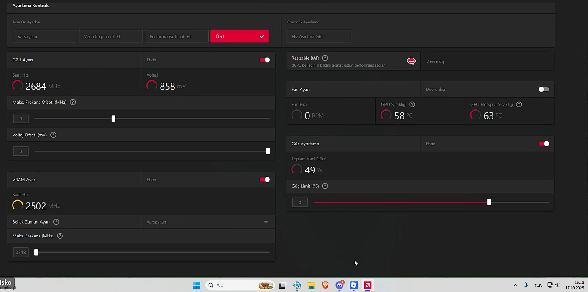Click help icon beside Güç Limiti (%)
The image size is (588, 292).
pos(325,186)
